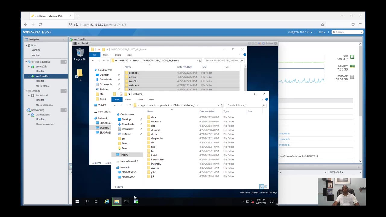Open a new Firefox tab
Screen dimensions: 386x217
pyautogui.click(x=78, y=16)
